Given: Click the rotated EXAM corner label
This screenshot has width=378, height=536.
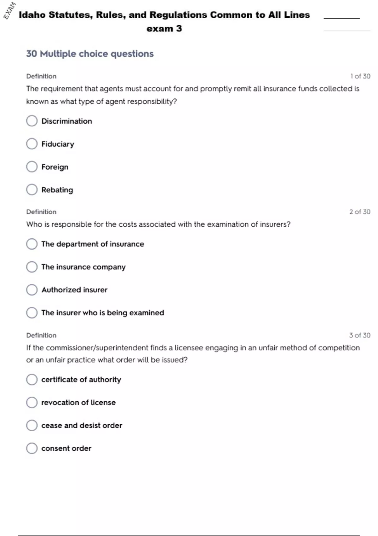Looking at the screenshot, I should point(9,10).
